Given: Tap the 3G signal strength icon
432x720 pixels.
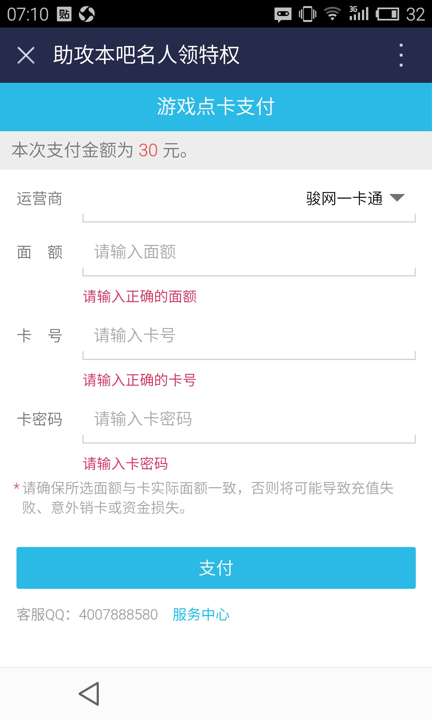Looking at the screenshot, I should pyautogui.click(x=358, y=14).
